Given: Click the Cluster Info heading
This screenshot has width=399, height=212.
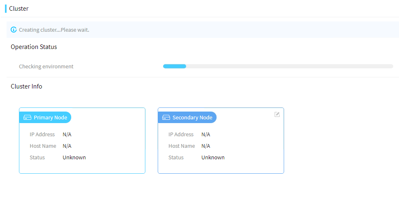Looking at the screenshot, I should pos(26,86).
